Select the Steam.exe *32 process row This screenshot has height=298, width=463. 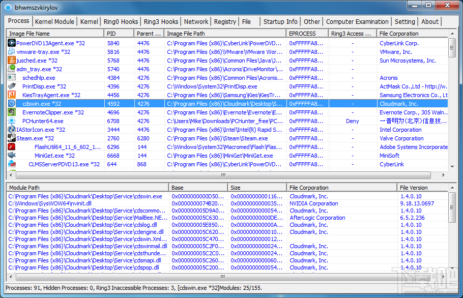tap(227, 138)
